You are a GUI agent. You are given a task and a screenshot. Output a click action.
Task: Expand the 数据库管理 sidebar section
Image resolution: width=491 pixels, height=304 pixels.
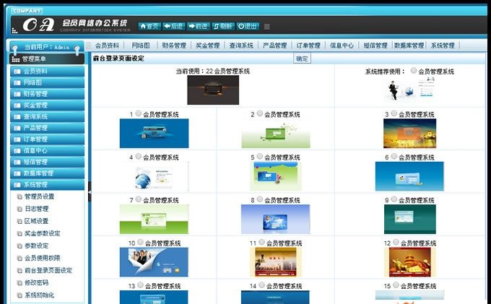point(47,173)
